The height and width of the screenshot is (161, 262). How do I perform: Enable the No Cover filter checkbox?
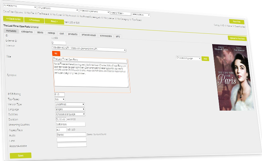(52, 15)
